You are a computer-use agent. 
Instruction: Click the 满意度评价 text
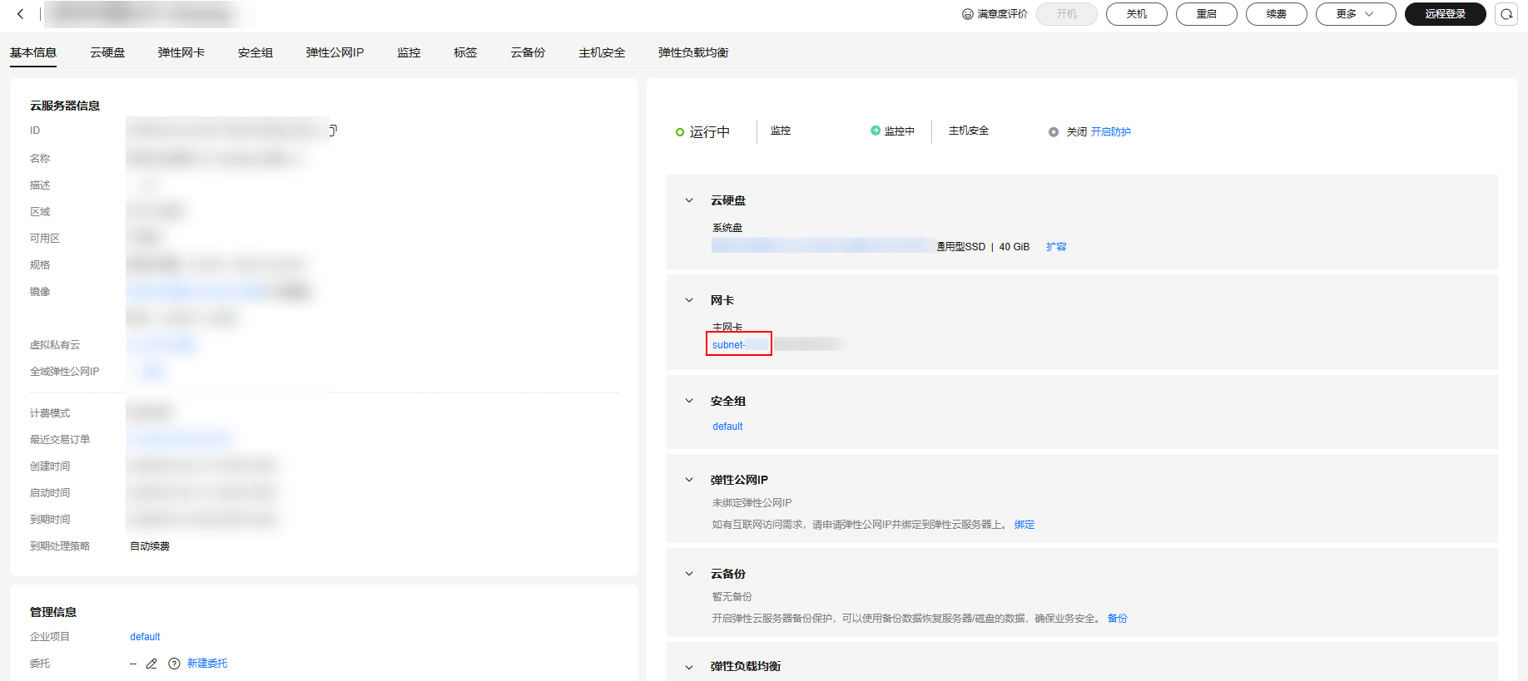coord(1002,14)
